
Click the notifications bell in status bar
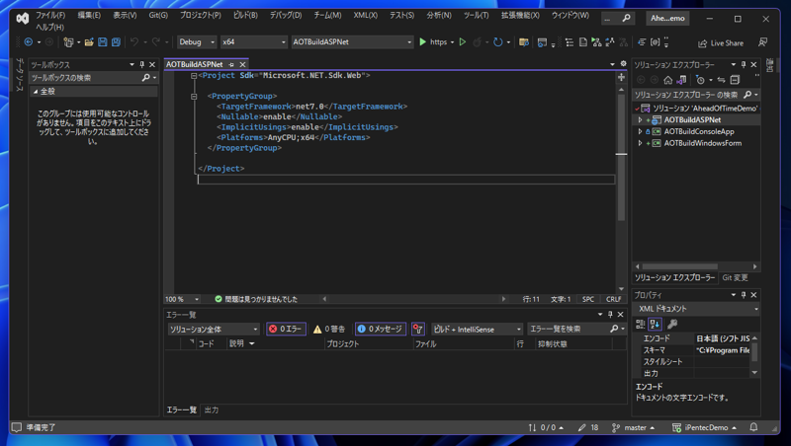(x=753, y=427)
